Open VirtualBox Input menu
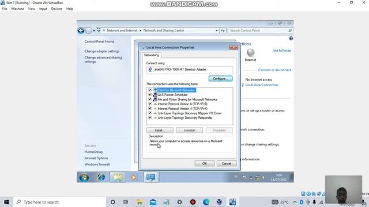Image resolution: width=369 pixels, height=207 pixels. tap(43, 9)
